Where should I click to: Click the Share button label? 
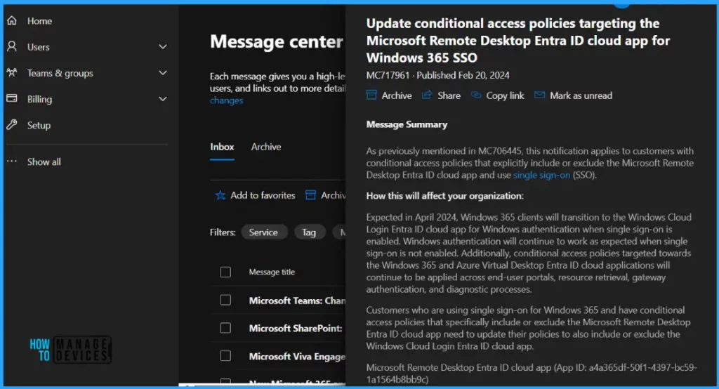[x=449, y=95]
